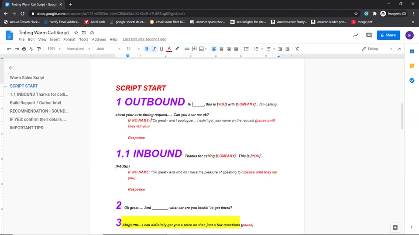Click the blue Share button
419x235 pixels.
388,35
